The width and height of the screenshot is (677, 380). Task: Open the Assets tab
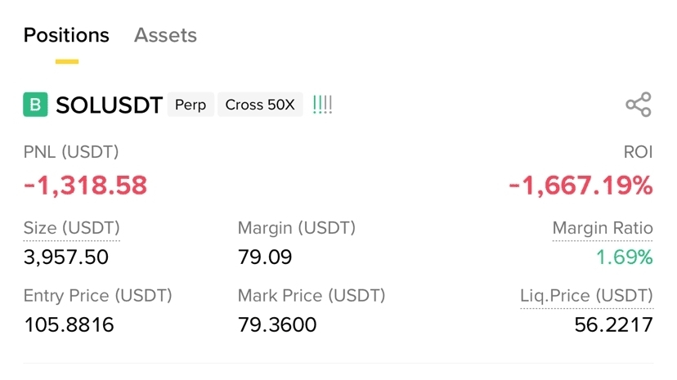tap(165, 36)
